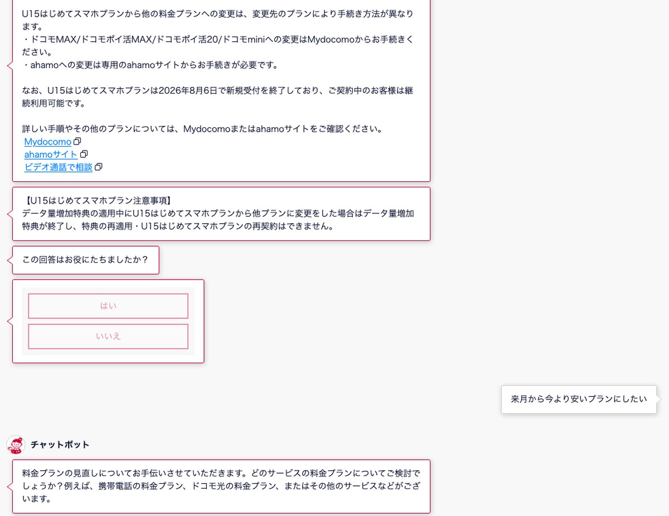Click the sentence mentioning 2026年8月6日
This screenshot has width=669, height=516.
pyautogui.click(x=218, y=97)
